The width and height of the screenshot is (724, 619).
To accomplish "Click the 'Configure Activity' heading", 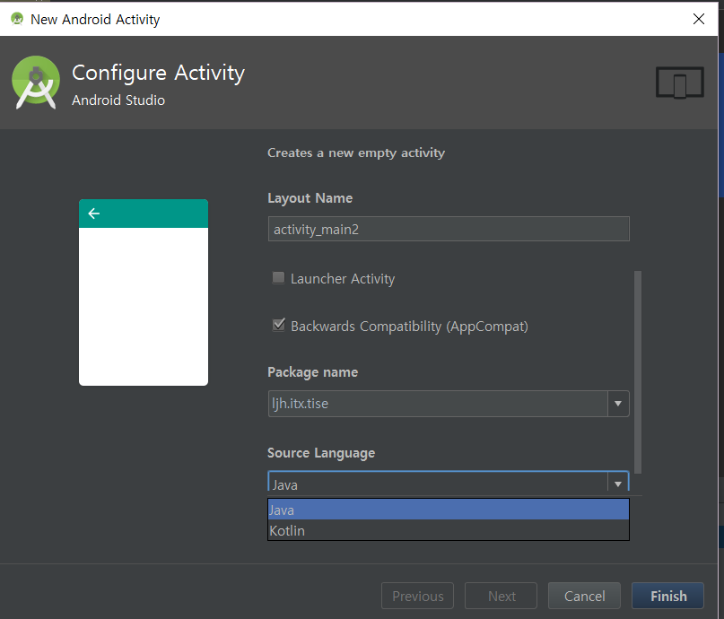I will pos(159,73).
